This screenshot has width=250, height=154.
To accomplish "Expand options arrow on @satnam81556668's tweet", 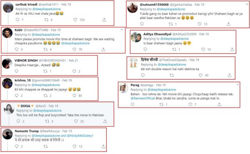I will tap(247, 4).
